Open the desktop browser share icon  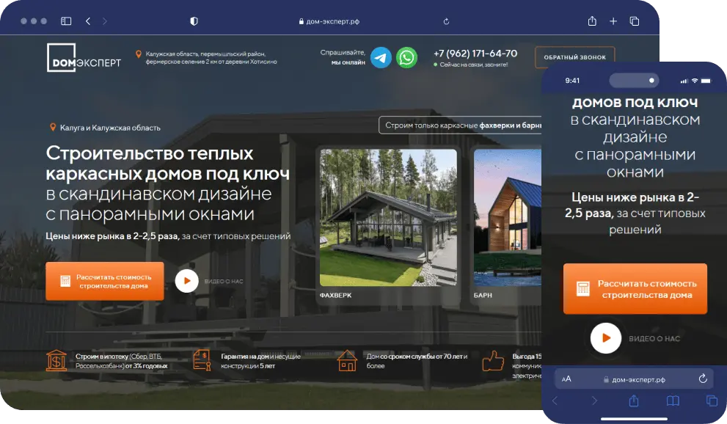592,21
